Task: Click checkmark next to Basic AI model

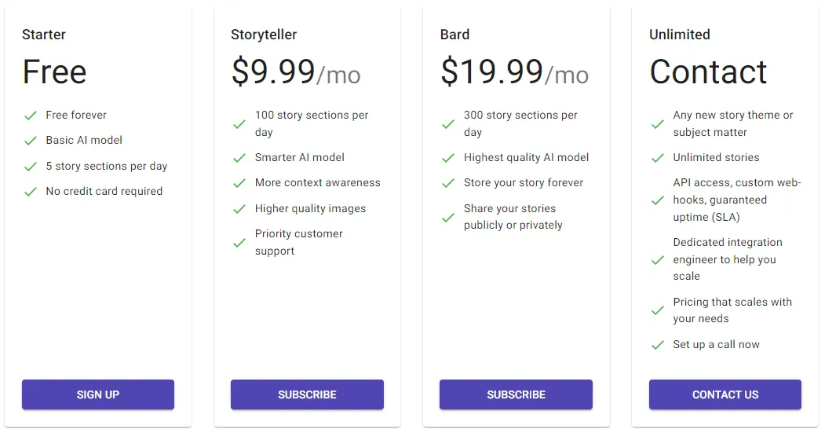Action: (x=31, y=141)
